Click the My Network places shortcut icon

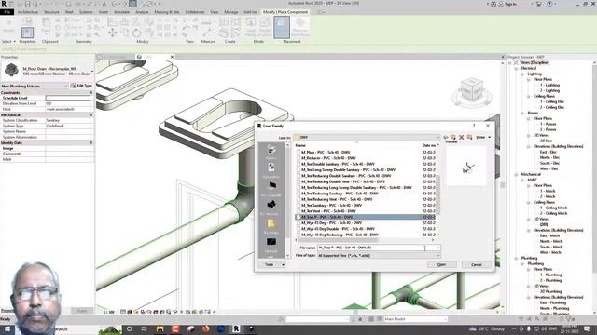pos(271,207)
